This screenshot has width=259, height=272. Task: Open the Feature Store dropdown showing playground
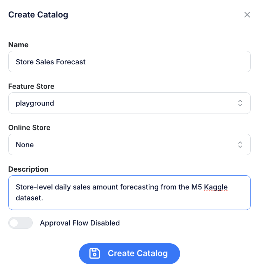pyautogui.click(x=129, y=103)
